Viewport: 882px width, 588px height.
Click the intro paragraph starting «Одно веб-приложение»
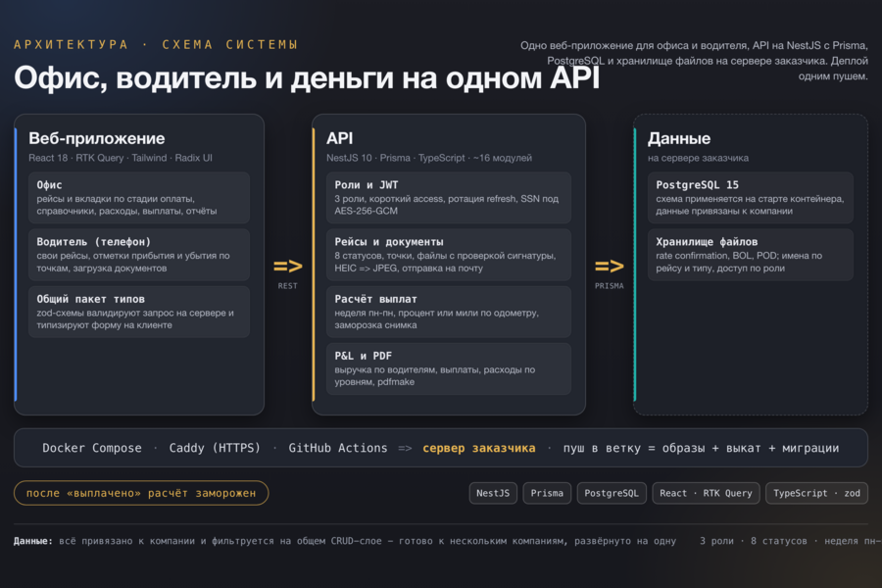(x=694, y=61)
